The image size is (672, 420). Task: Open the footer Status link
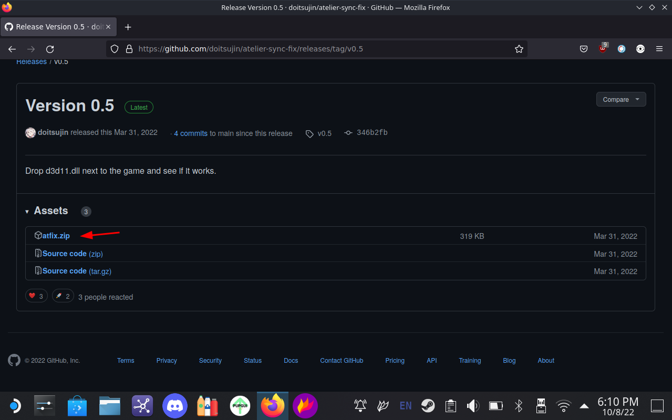(253, 361)
